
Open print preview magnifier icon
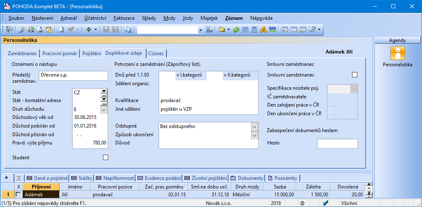[40, 29]
